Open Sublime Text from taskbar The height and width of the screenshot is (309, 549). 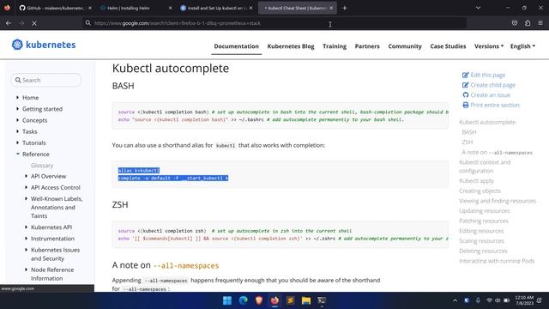[290, 300]
